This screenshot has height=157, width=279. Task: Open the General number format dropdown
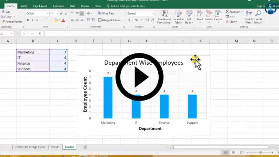pos(153,13)
